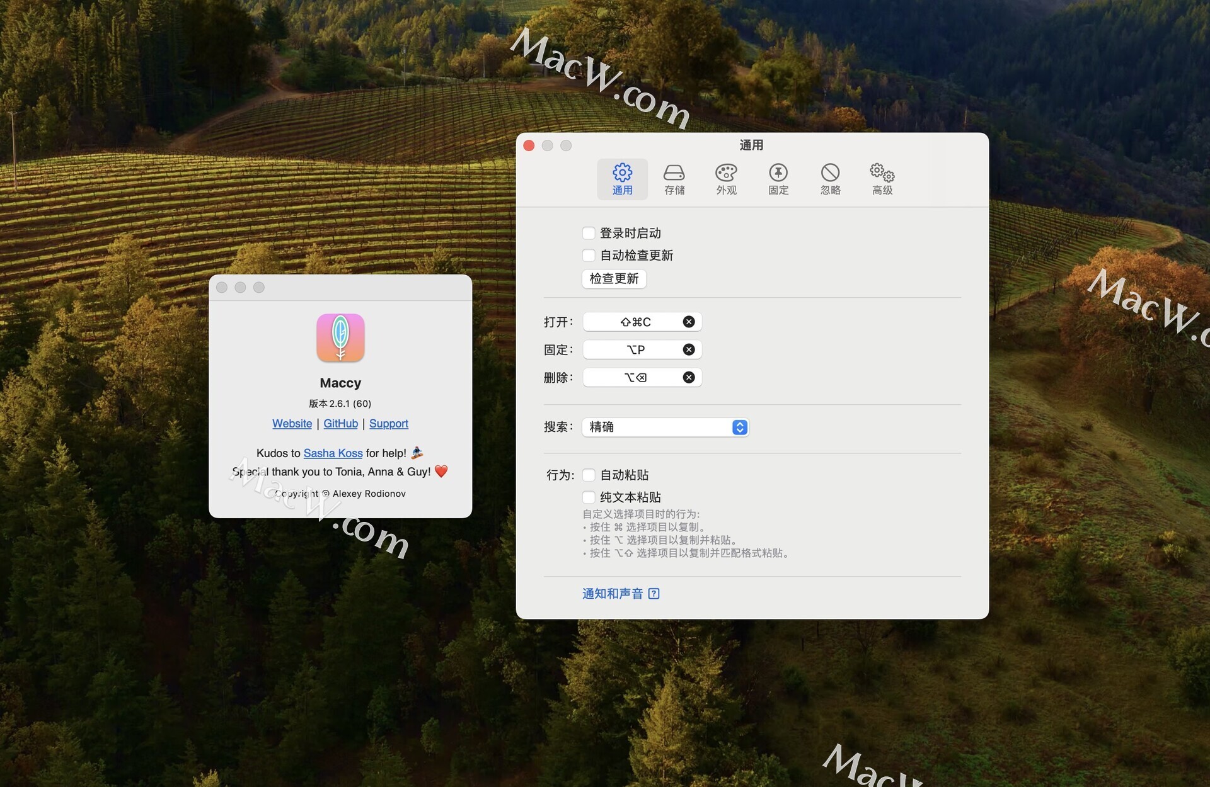Open the Pins (固定) preferences tab
The height and width of the screenshot is (787, 1210).
point(778,179)
